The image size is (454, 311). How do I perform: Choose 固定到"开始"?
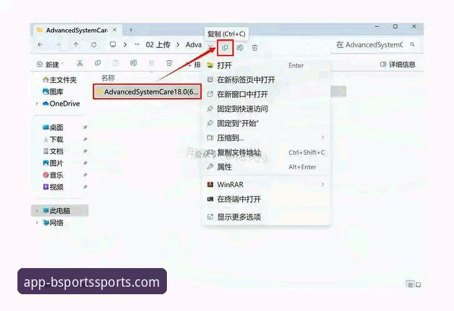point(265,123)
